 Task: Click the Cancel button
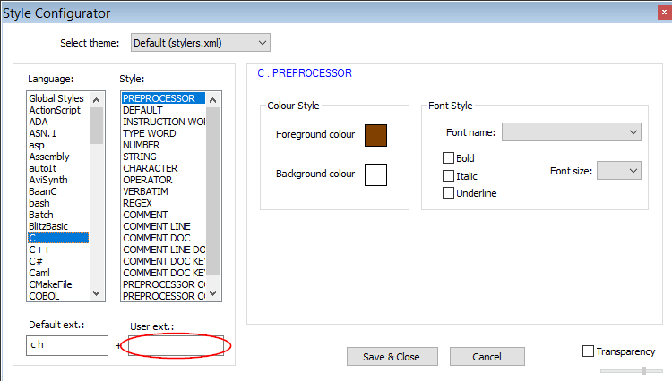coord(487,357)
